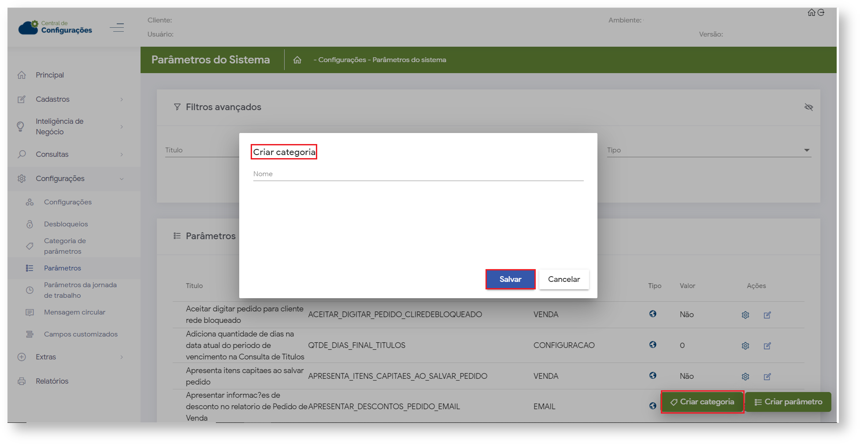Viewport: 860px width, 444px height.
Task: Click the home icon at top right
Action: tap(811, 13)
